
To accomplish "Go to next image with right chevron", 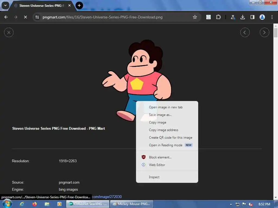I will click(x=264, y=32).
